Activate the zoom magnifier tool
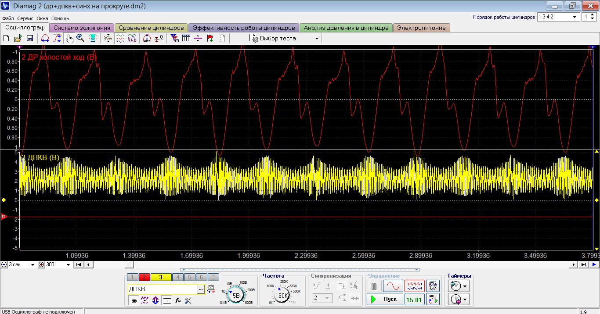Image resolution: width=600 pixels, height=314 pixels. point(80,39)
